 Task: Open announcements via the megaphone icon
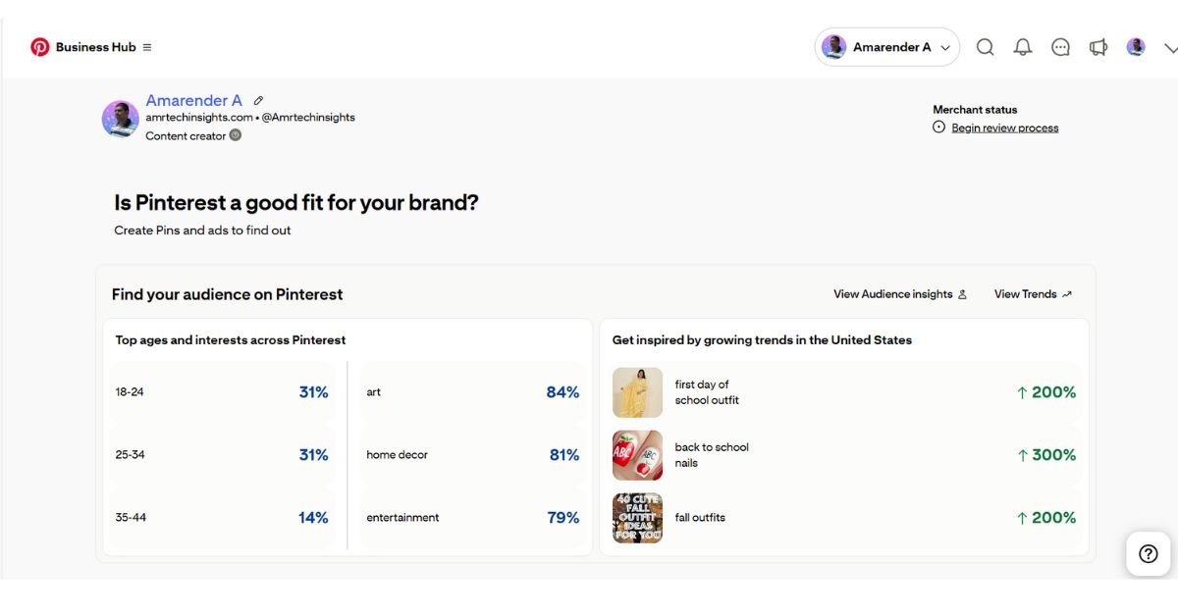pyautogui.click(x=1098, y=46)
